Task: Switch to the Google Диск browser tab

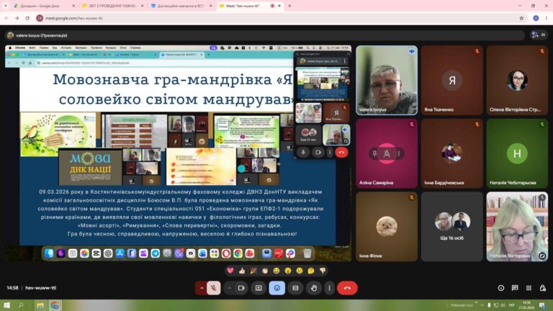Action: (x=43, y=6)
